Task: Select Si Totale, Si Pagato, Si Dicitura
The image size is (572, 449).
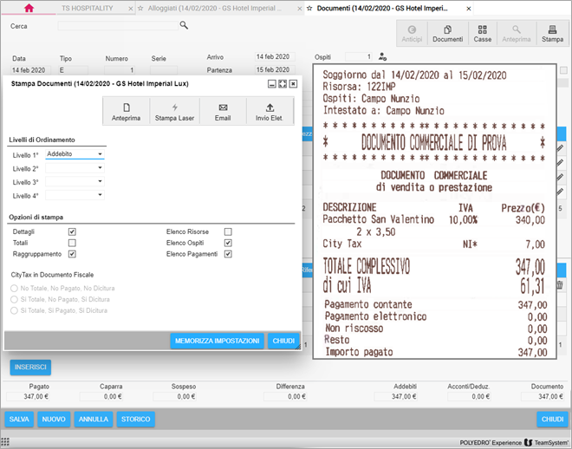Action: pyautogui.click(x=14, y=310)
